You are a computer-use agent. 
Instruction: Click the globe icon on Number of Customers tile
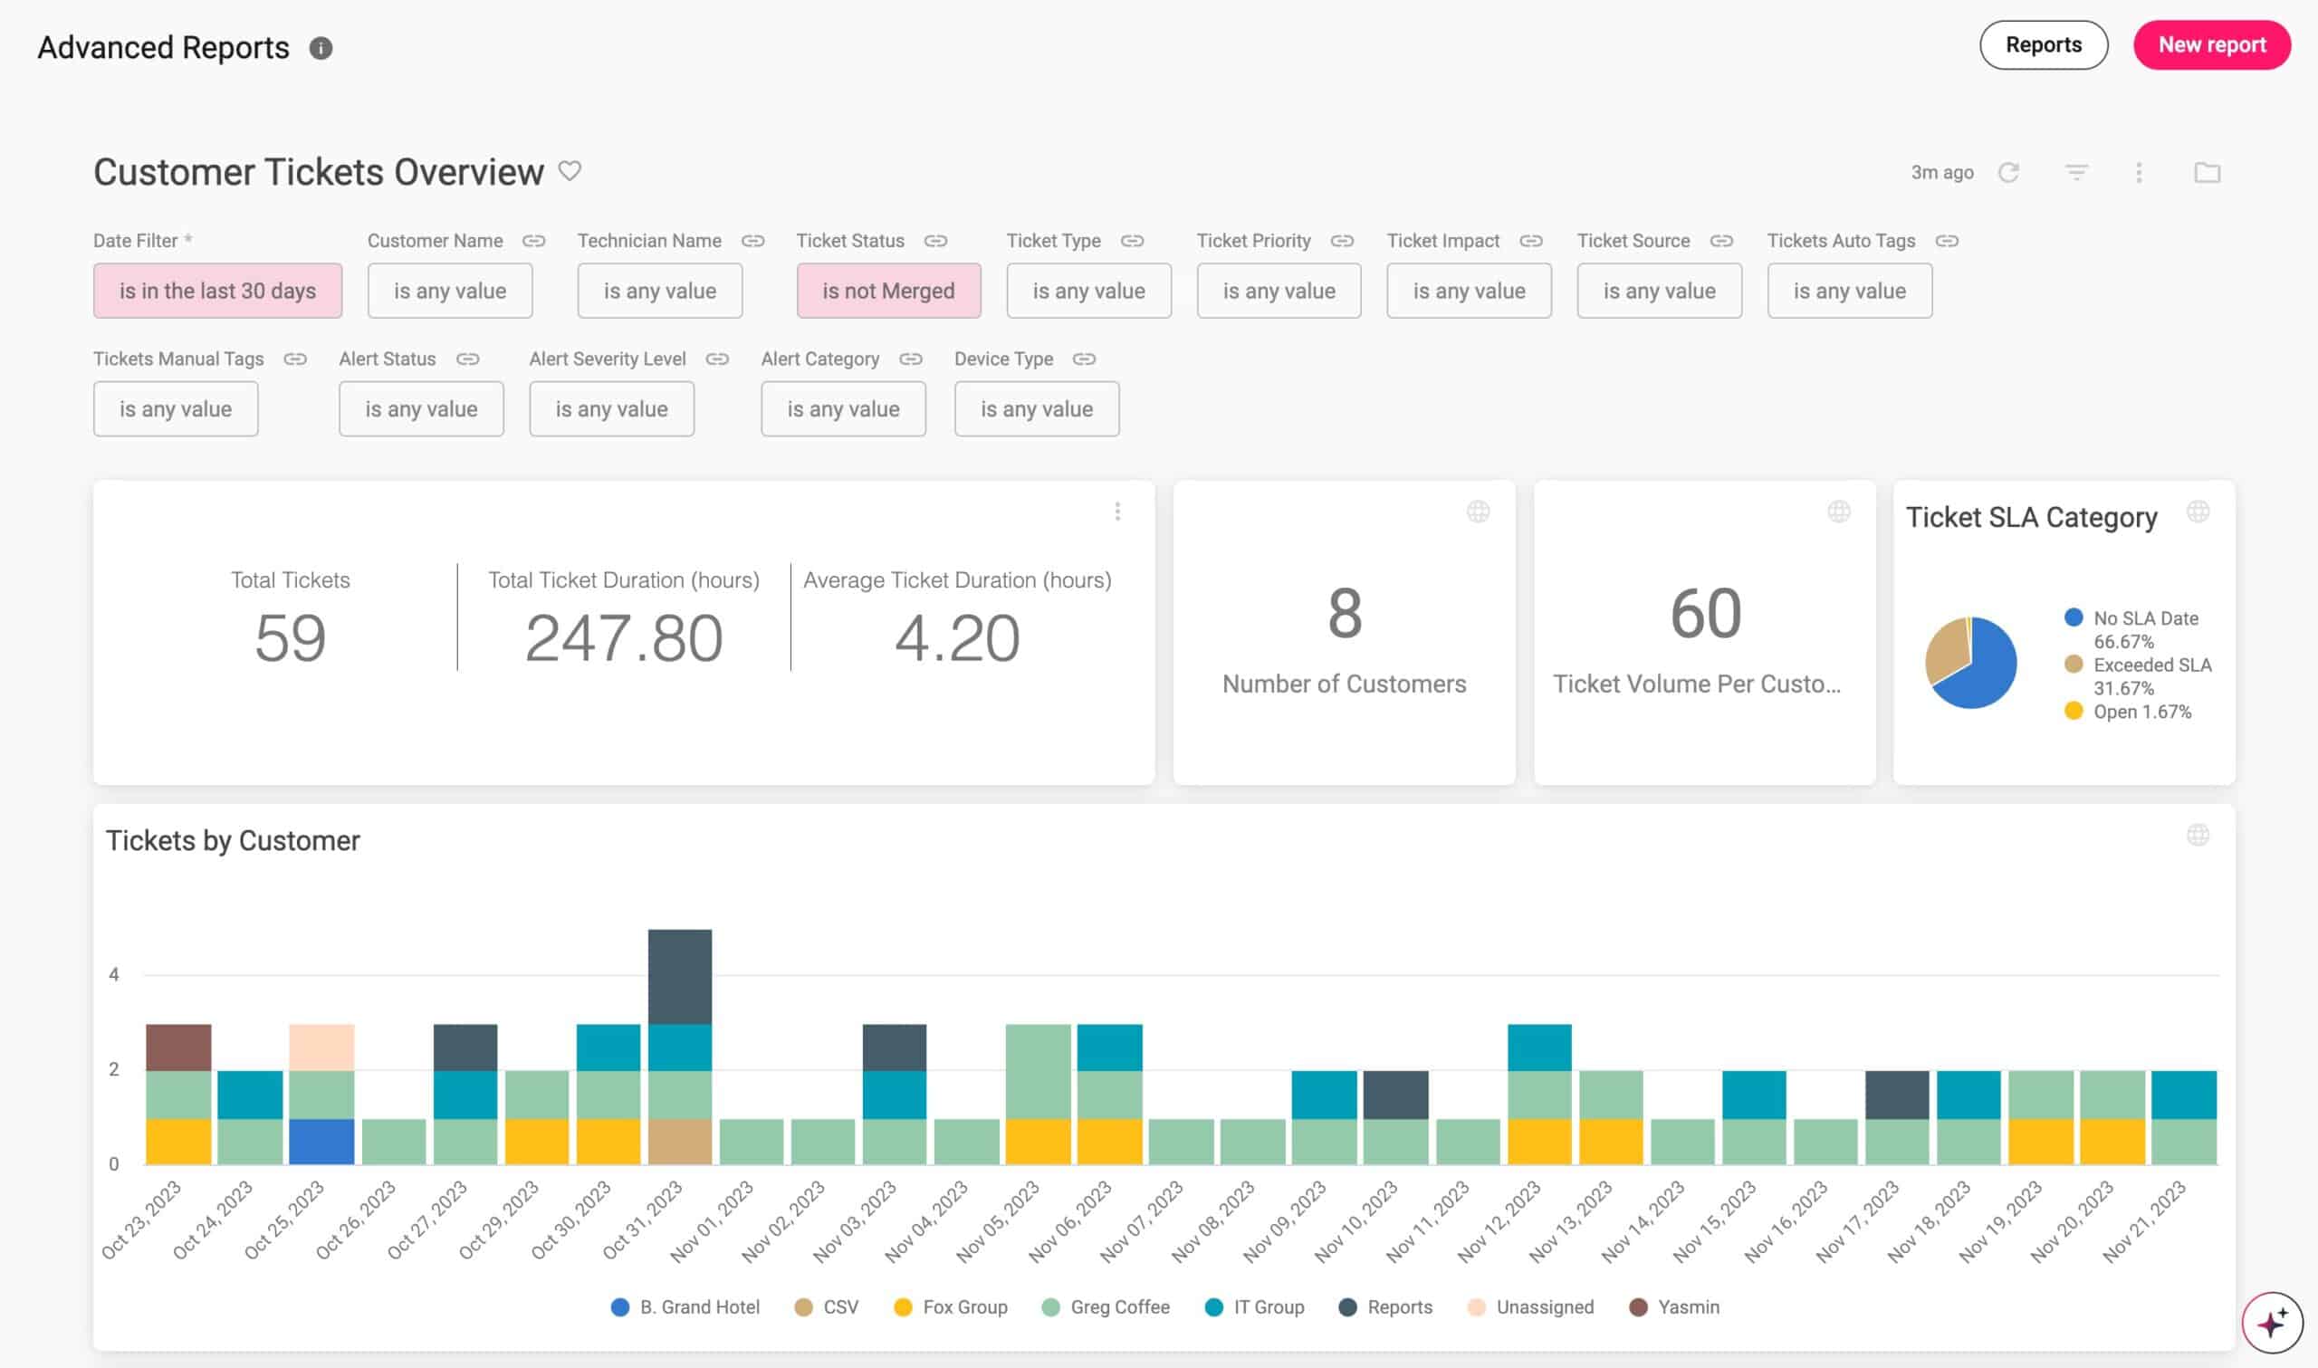tap(1478, 512)
